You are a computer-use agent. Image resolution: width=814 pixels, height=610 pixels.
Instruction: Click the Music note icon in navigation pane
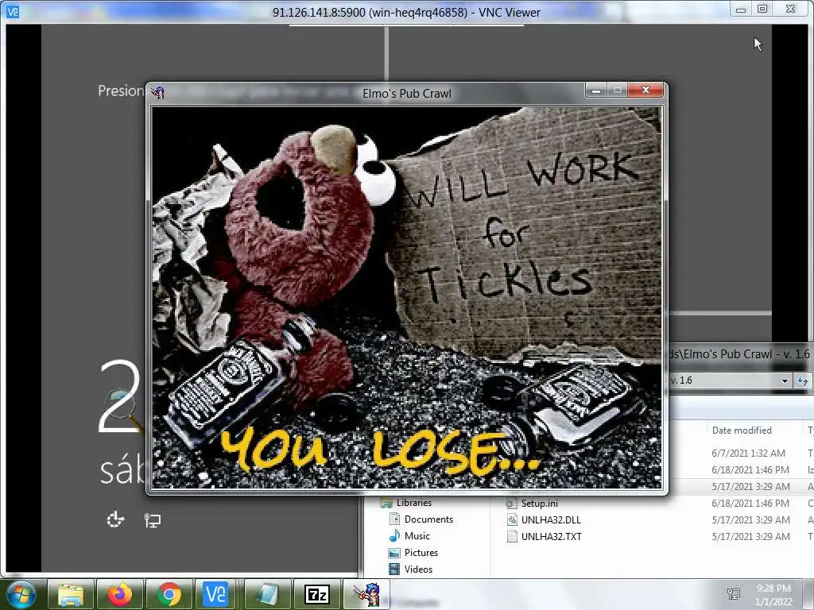[394, 536]
